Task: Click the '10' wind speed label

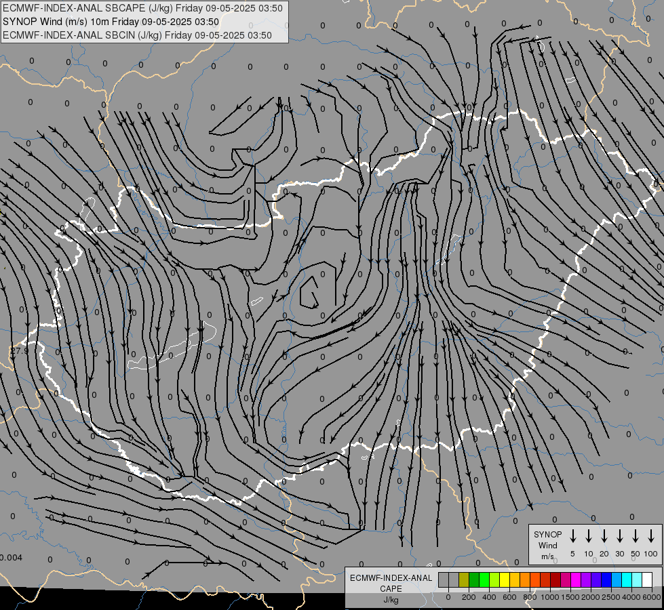Action: click(589, 554)
